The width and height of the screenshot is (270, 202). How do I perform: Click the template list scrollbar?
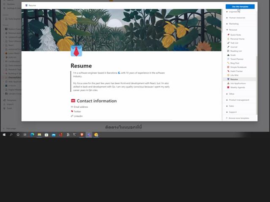click(256, 85)
